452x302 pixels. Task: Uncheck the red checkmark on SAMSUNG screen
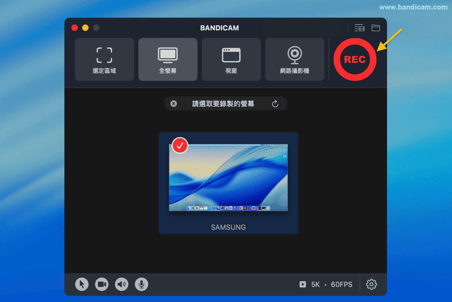180,146
